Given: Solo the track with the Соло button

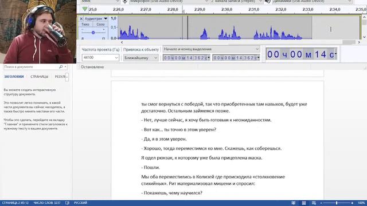Looking at the screenshot, I should [x=101, y=24].
